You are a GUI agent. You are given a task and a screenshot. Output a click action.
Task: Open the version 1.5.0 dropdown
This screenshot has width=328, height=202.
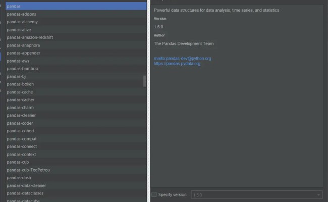(x=257, y=195)
